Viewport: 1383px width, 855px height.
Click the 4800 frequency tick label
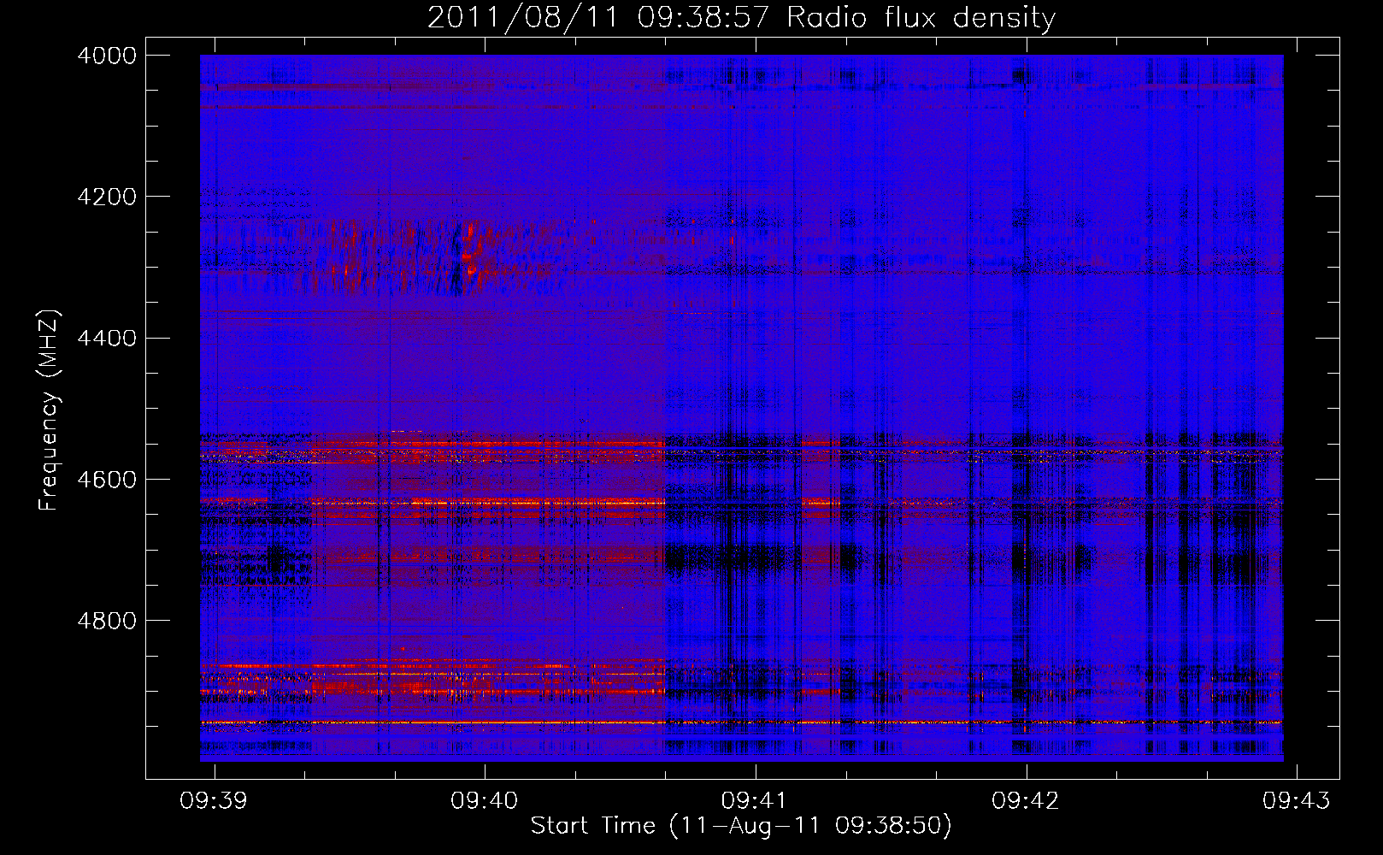pos(107,621)
